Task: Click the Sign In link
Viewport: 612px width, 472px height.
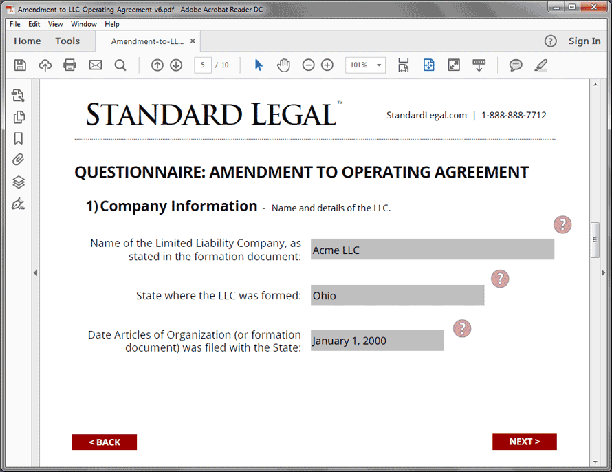Action: (x=584, y=41)
